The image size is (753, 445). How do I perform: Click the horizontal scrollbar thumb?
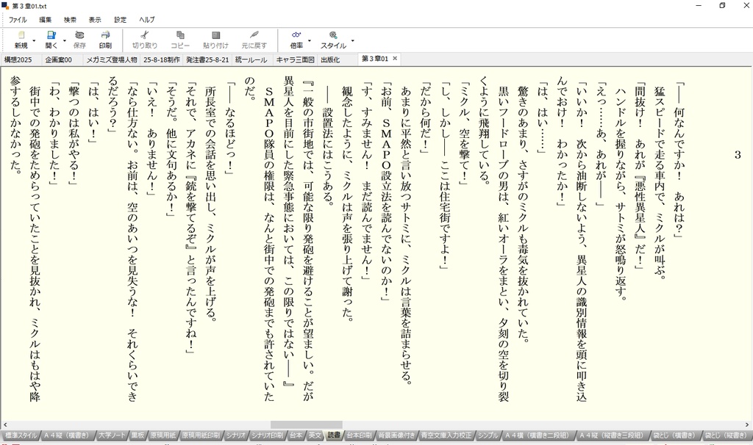(306, 425)
